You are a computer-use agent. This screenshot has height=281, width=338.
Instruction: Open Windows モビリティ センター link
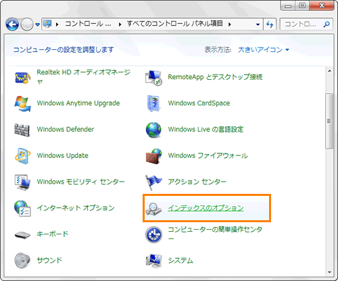tap(81, 182)
